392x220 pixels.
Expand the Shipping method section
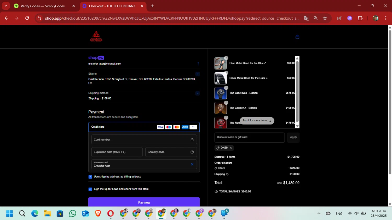point(197,93)
